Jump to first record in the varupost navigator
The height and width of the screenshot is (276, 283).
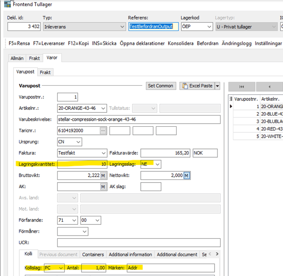241,86
